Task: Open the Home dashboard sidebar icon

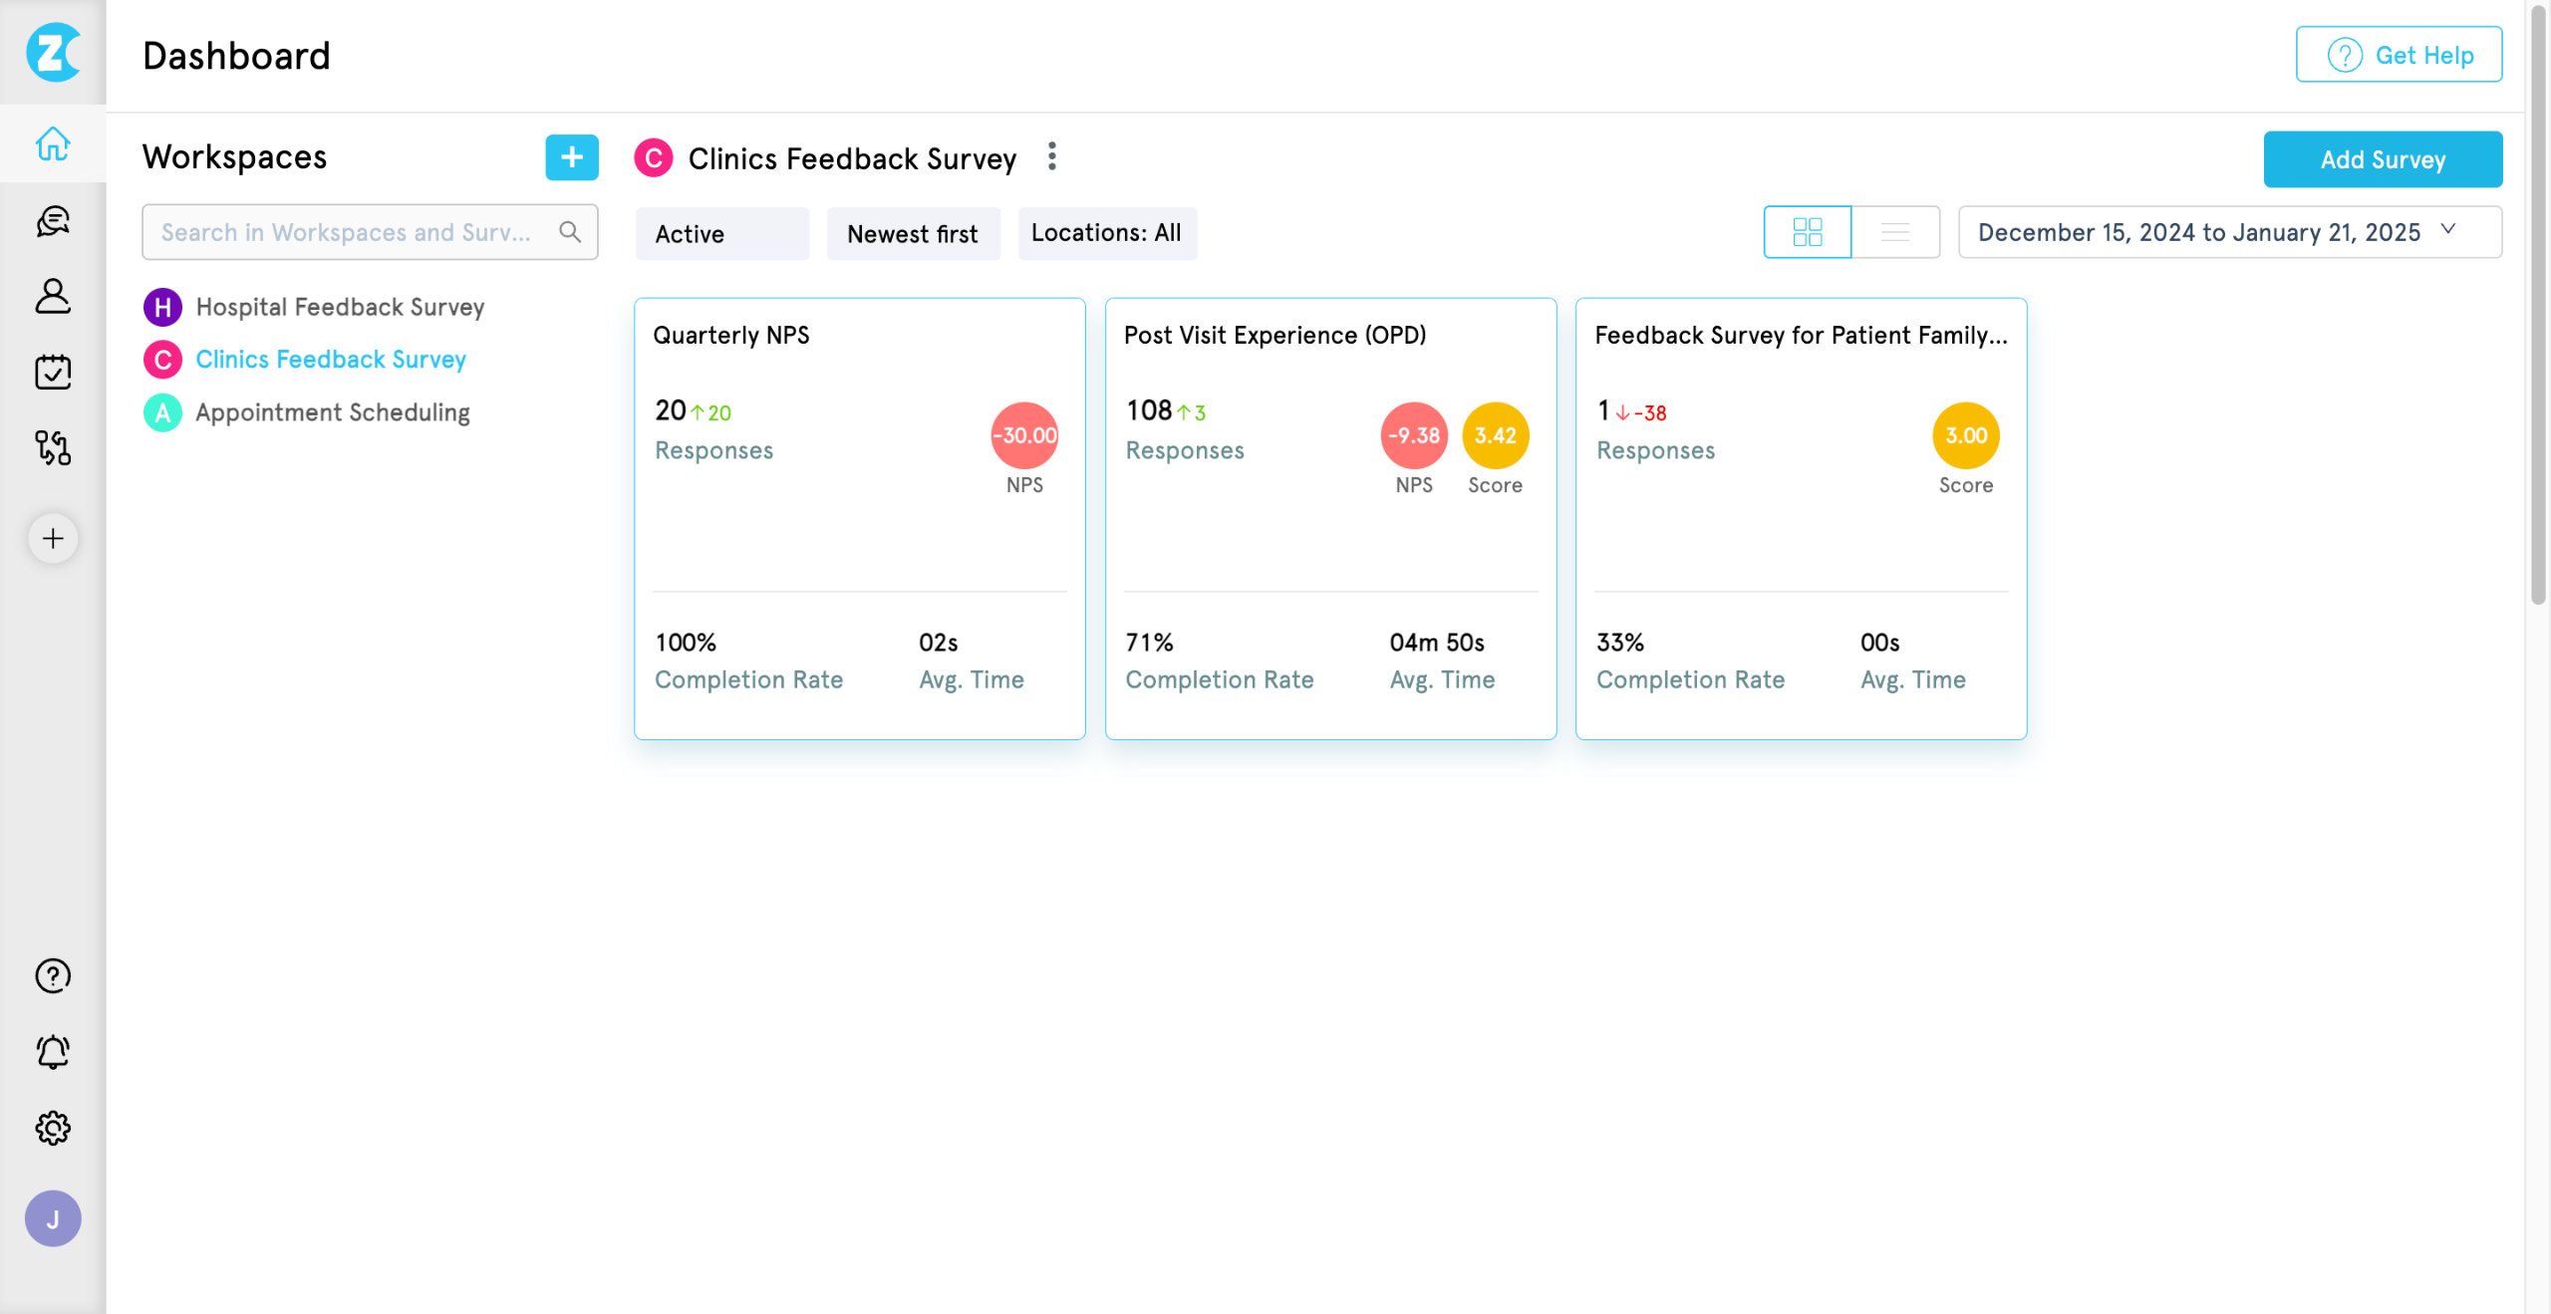Action: coord(53,144)
